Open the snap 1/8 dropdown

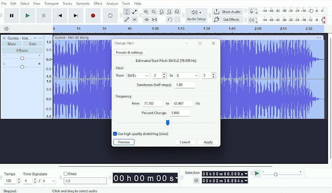point(85,181)
